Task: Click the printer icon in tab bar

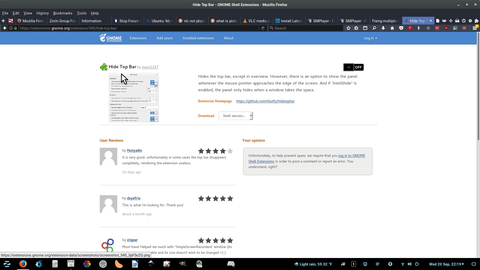Action: (x=457, y=21)
